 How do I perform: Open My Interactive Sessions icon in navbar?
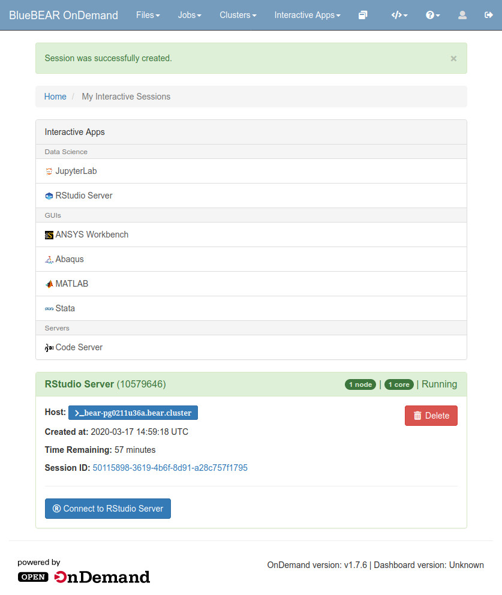pos(363,15)
